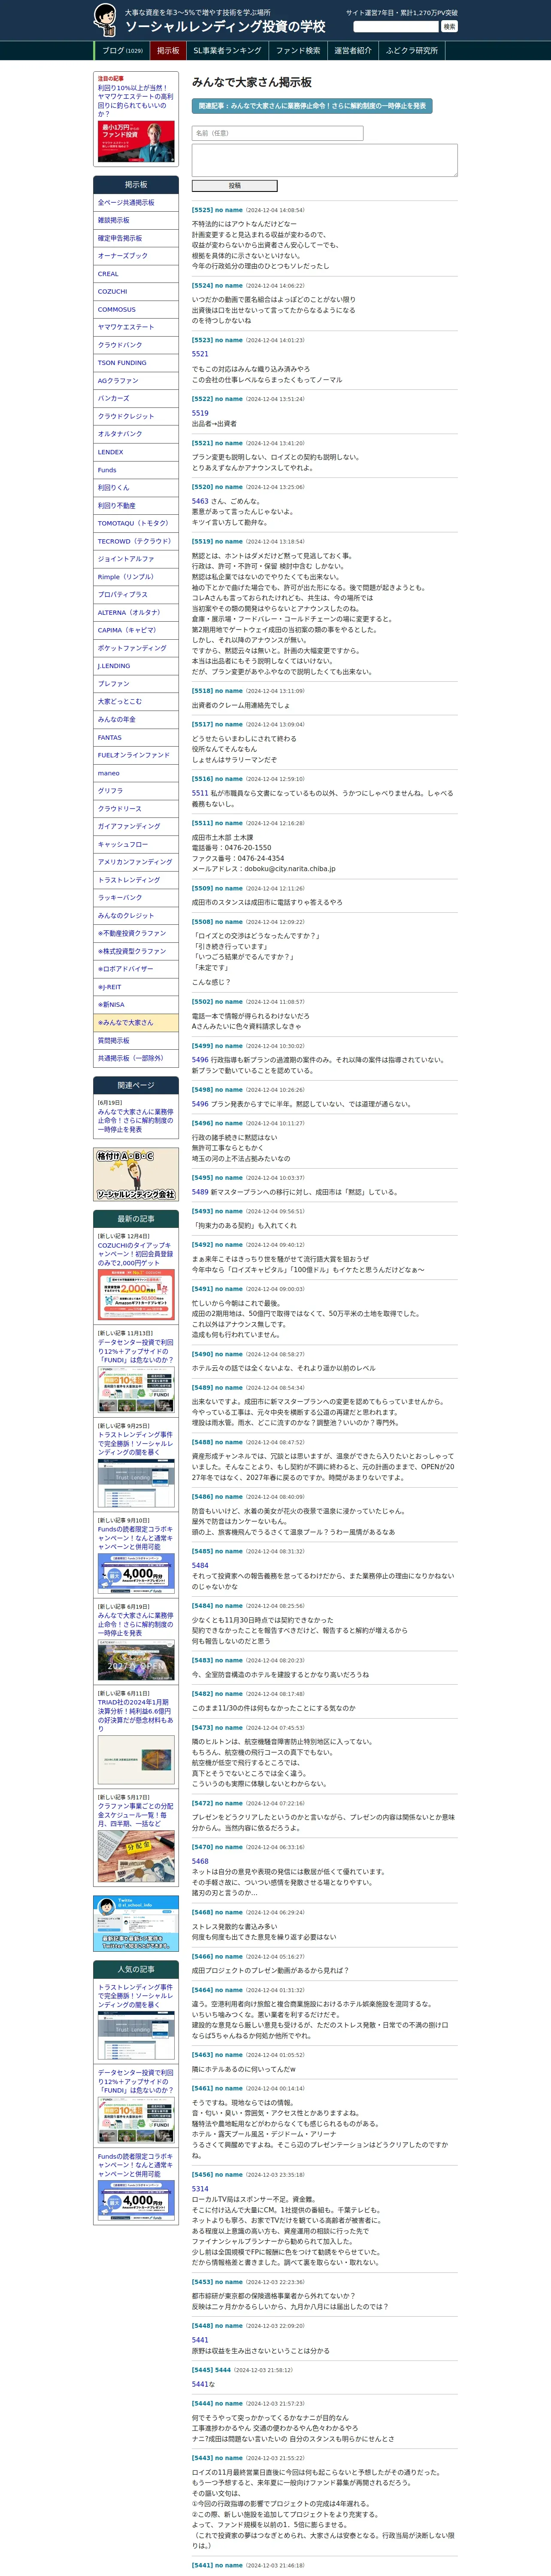Open the SL事業者ランキング tab
Viewport: 551px width, 2576px height.
pyautogui.click(x=227, y=50)
